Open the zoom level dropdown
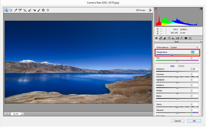This screenshot has width=206, height=127. pos(22,114)
